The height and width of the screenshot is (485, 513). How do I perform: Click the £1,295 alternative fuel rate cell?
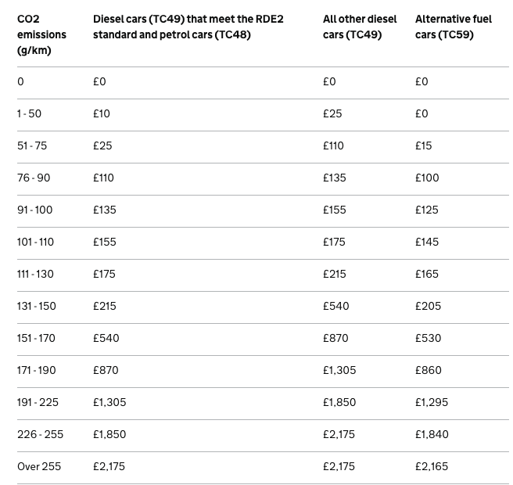coord(432,403)
